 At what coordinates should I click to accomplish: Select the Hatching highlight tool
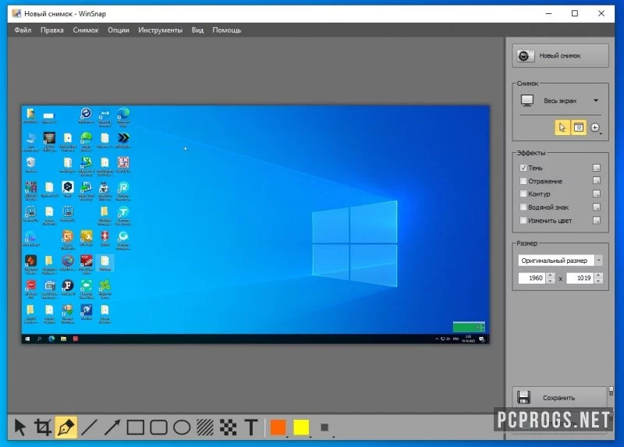(205, 427)
